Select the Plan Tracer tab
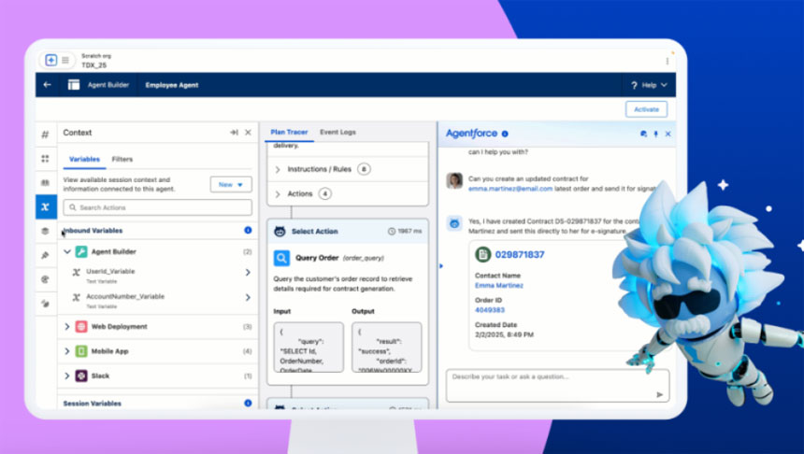Image resolution: width=804 pixels, height=454 pixels. tap(289, 133)
